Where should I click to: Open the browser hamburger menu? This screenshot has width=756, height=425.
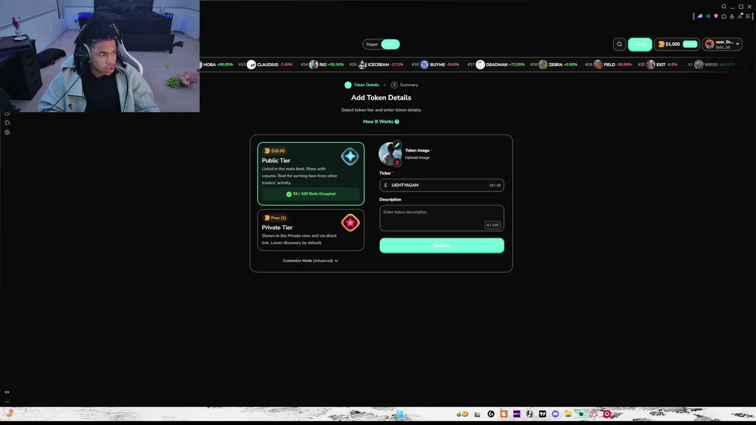[748, 17]
